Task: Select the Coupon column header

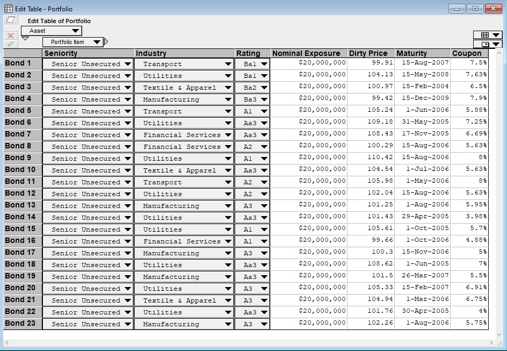Action: click(469, 53)
